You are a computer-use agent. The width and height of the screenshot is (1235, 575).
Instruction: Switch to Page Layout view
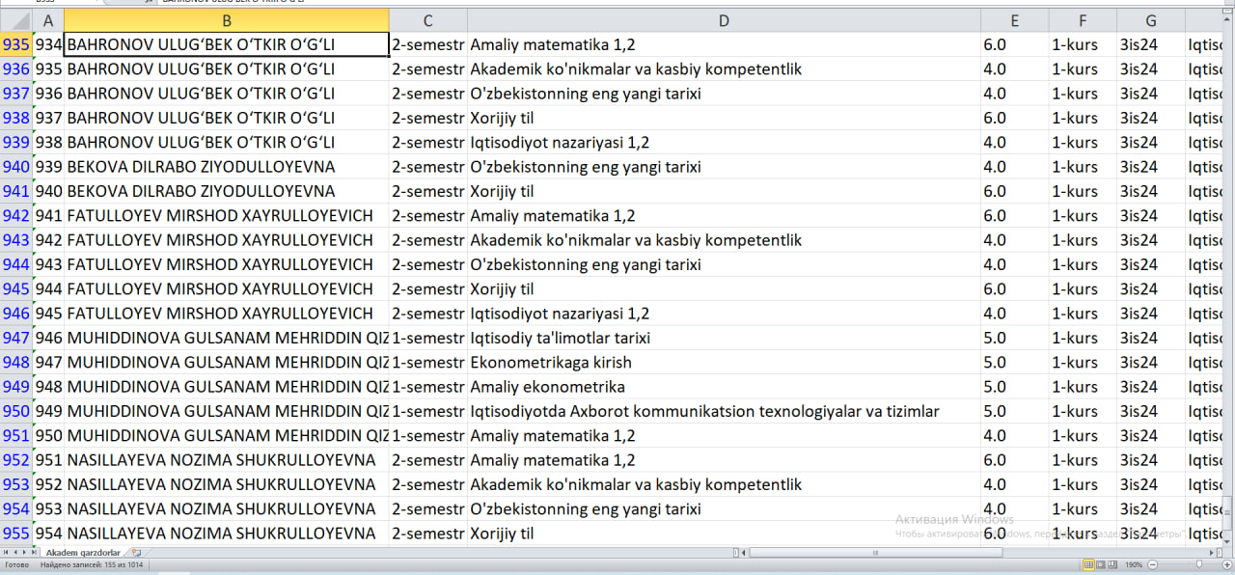pyautogui.click(x=1100, y=564)
